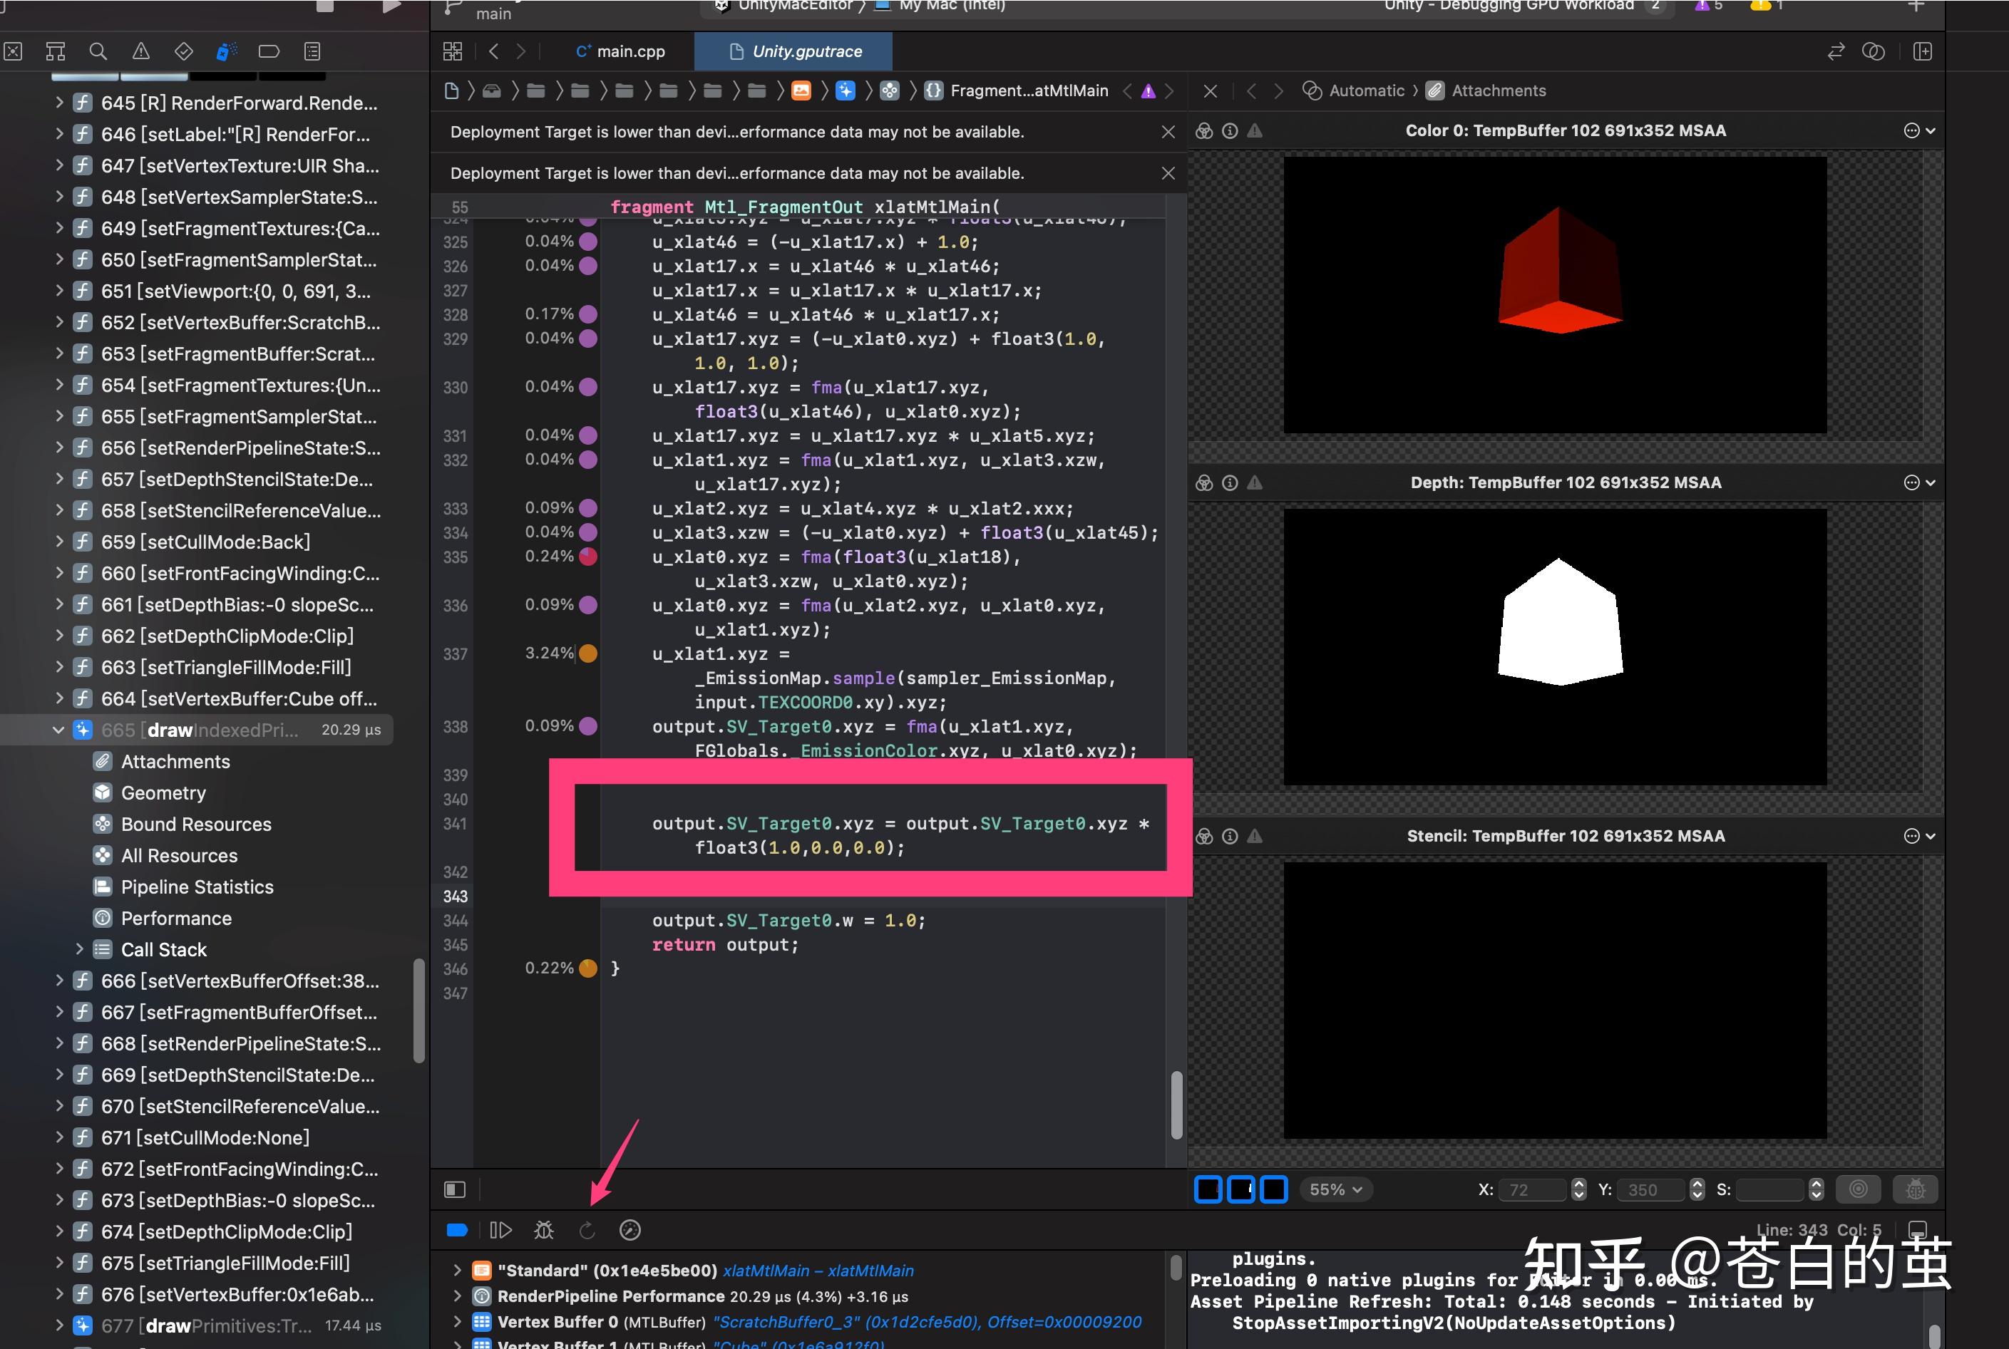Select Attachments in the right panel jump bar

pyautogui.click(x=1498, y=91)
